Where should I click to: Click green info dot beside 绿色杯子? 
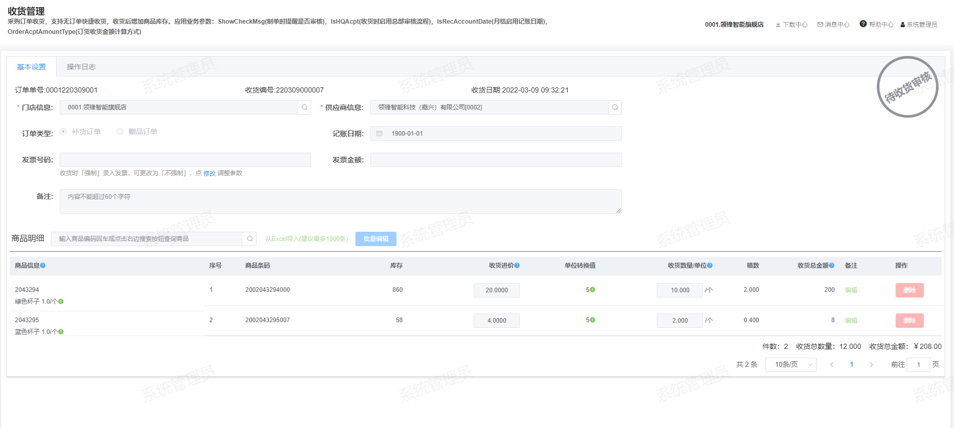pos(61,302)
